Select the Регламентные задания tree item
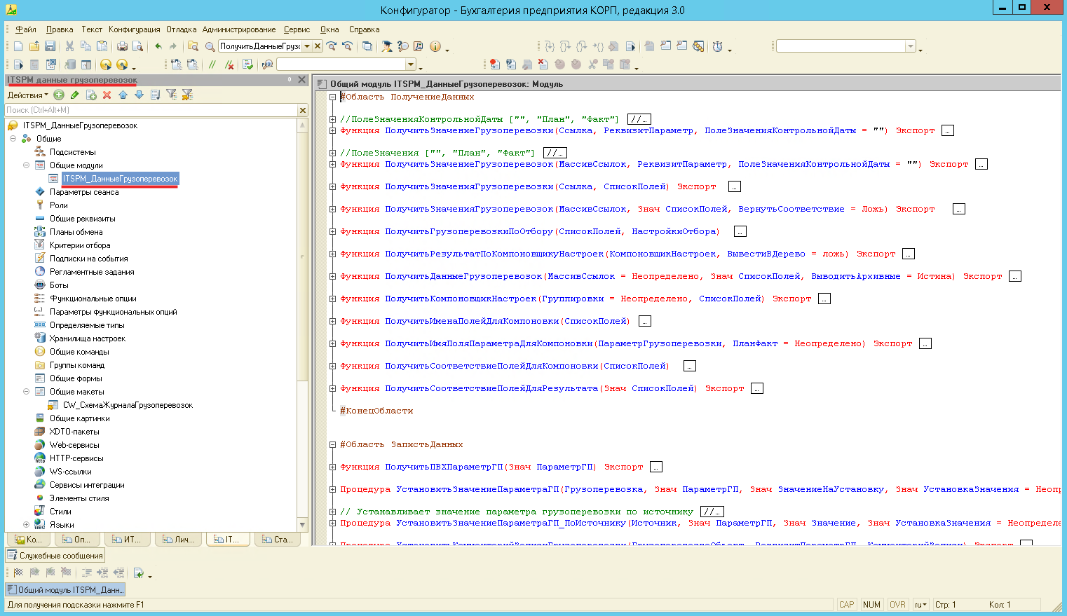 [92, 272]
